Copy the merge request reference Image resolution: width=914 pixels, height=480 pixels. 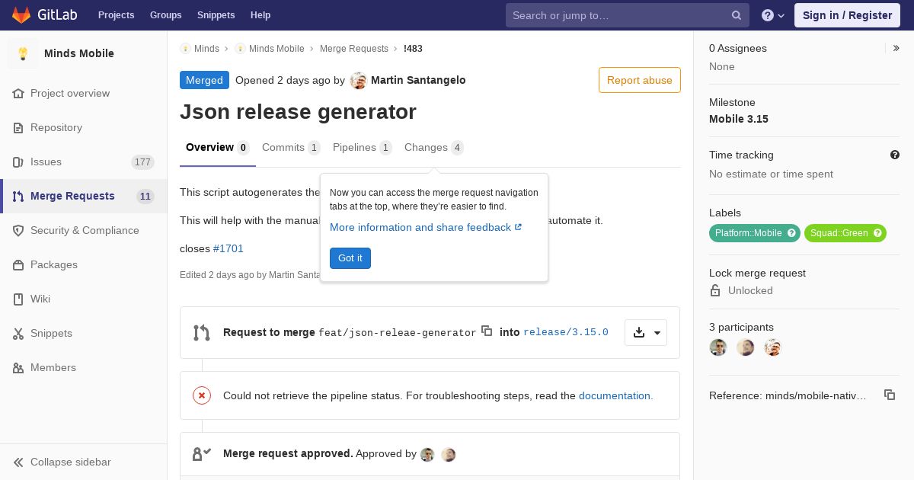(x=890, y=395)
